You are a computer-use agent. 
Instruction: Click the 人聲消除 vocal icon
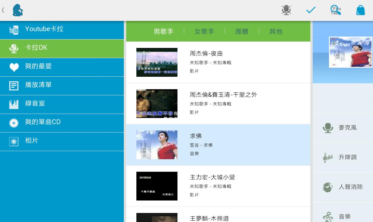pyautogui.click(x=328, y=187)
